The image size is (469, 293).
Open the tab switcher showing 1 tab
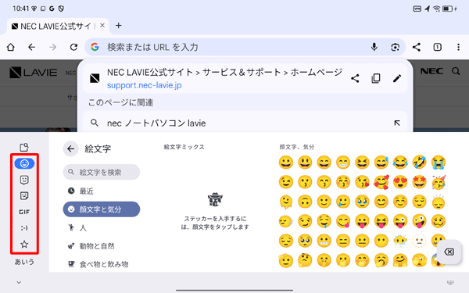(437, 47)
